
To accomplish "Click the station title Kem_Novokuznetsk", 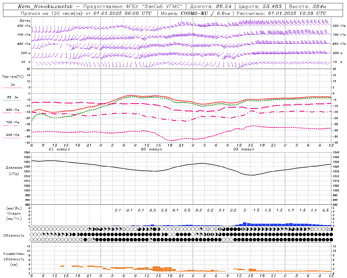I will (45, 7).
